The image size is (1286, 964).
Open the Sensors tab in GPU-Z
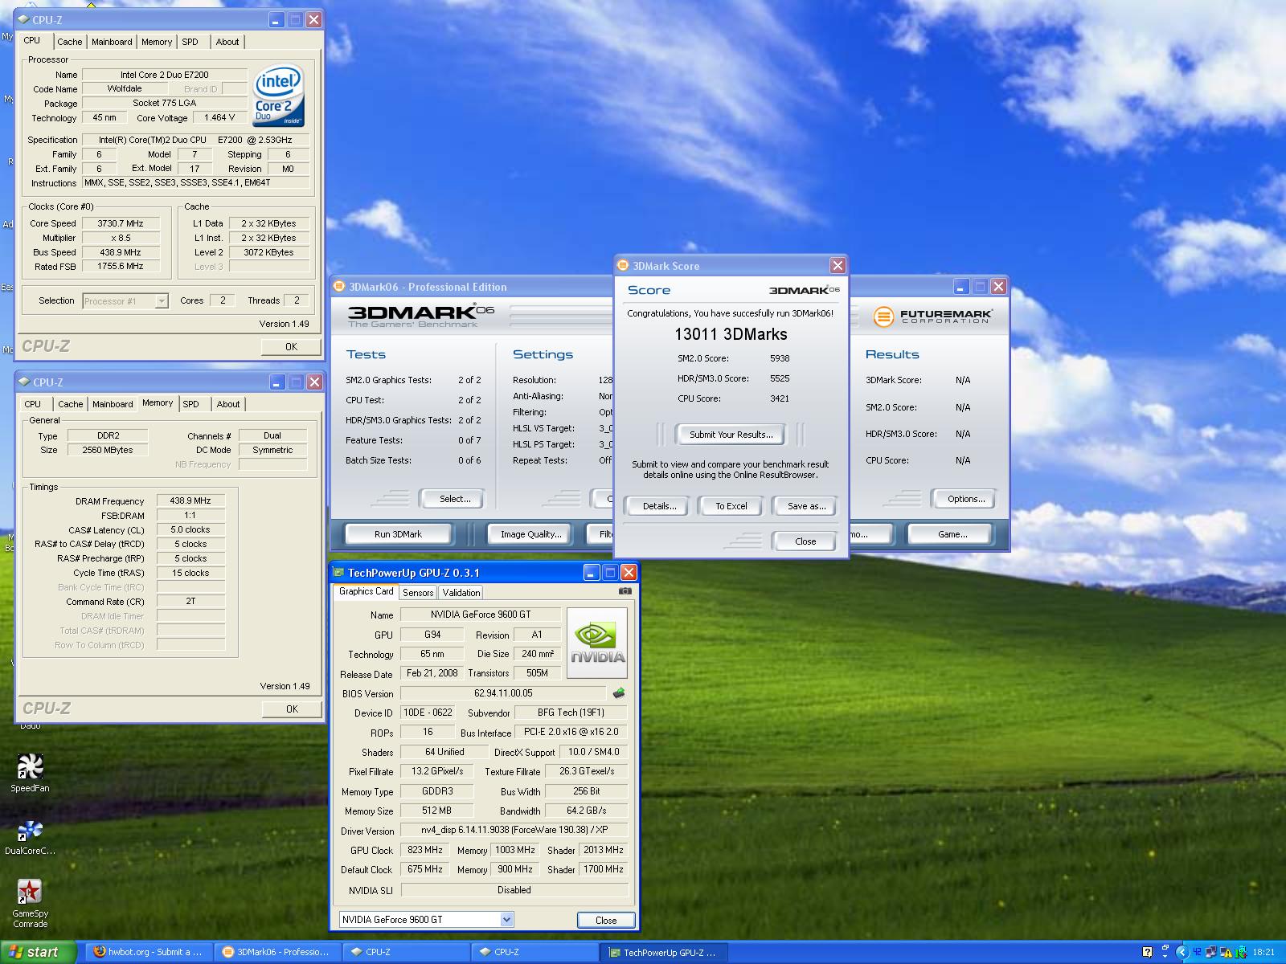(x=418, y=593)
